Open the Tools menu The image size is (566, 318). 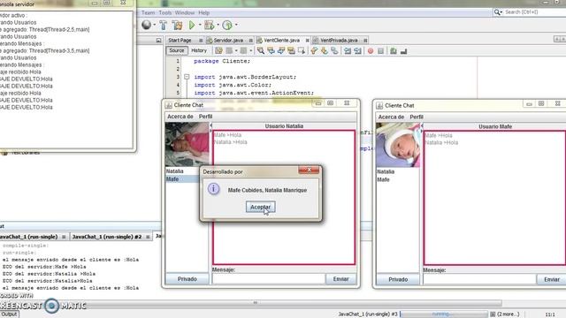165,12
